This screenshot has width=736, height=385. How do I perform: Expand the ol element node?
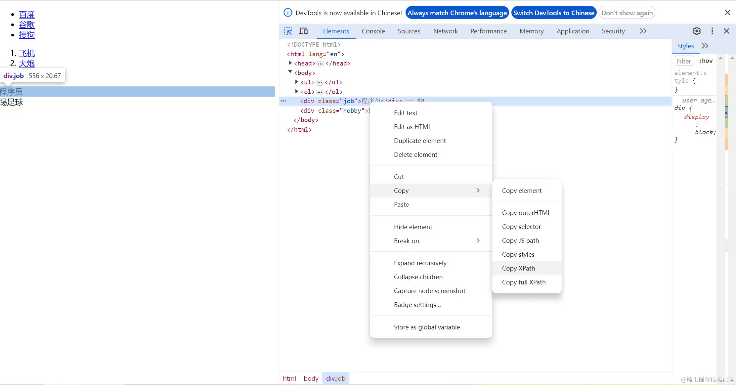click(x=297, y=91)
